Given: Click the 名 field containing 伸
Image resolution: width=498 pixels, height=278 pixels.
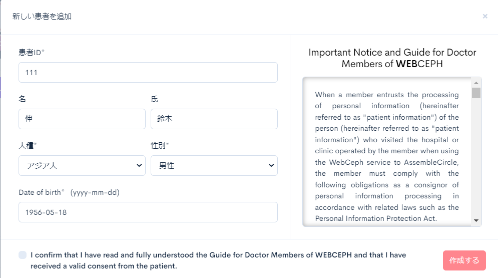Looking at the screenshot, I should click(82, 119).
